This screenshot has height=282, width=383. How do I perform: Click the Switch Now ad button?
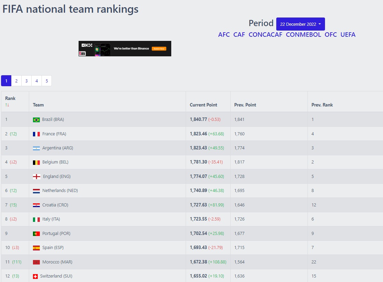(x=159, y=49)
